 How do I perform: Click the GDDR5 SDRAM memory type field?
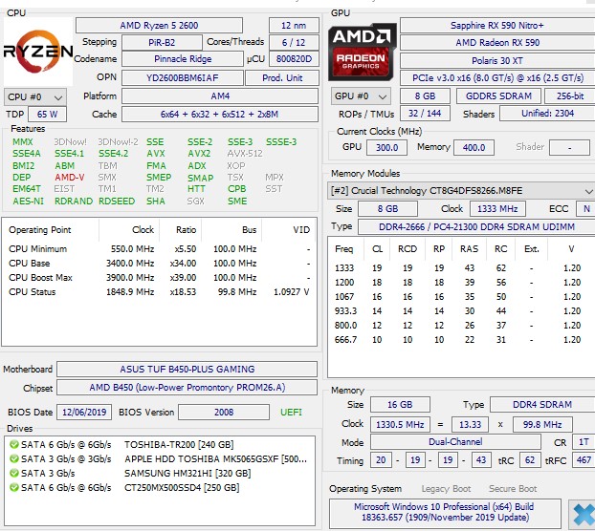pyautogui.click(x=498, y=96)
